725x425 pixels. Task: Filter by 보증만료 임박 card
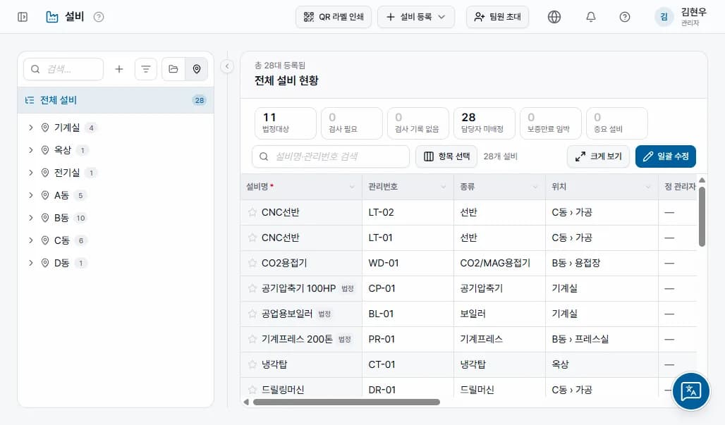click(x=551, y=123)
